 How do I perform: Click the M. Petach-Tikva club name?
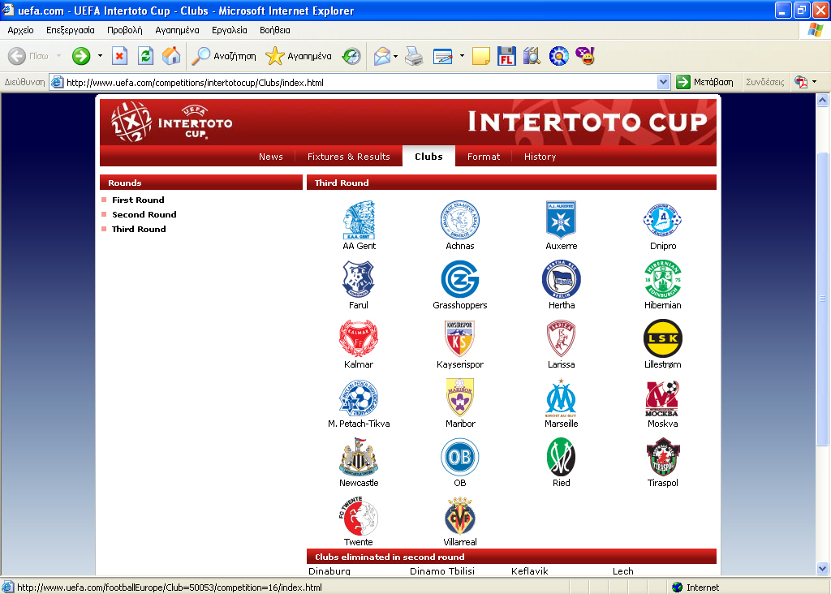359,424
